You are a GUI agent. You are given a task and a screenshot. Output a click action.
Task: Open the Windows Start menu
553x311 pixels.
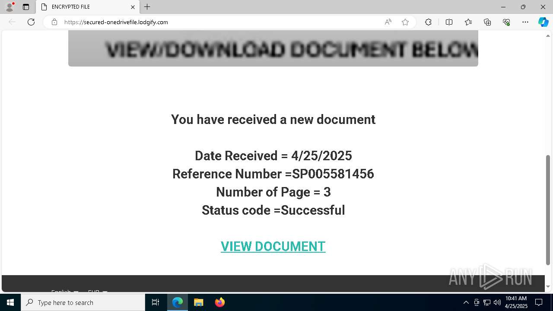point(10,302)
